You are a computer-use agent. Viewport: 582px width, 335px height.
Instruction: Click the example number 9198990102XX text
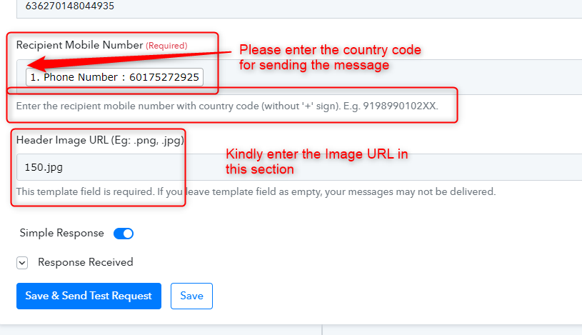point(401,106)
